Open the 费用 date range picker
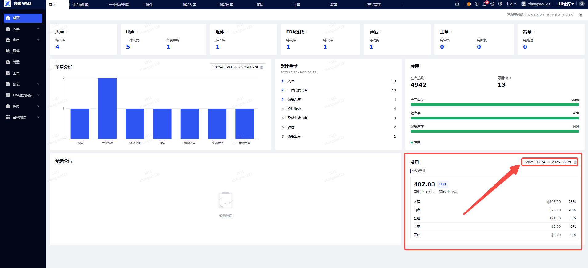The width and height of the screenshot is (588, 268). 550,162
